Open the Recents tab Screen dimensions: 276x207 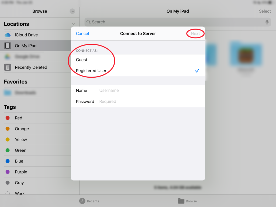(89, 201)
